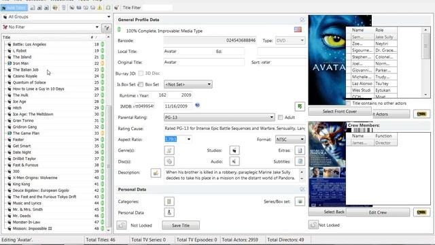Image resolution: width=435 pixels, height=245 pixels.
Task: Open the Personal Data editor icon
Action: [x=169, y=212]
